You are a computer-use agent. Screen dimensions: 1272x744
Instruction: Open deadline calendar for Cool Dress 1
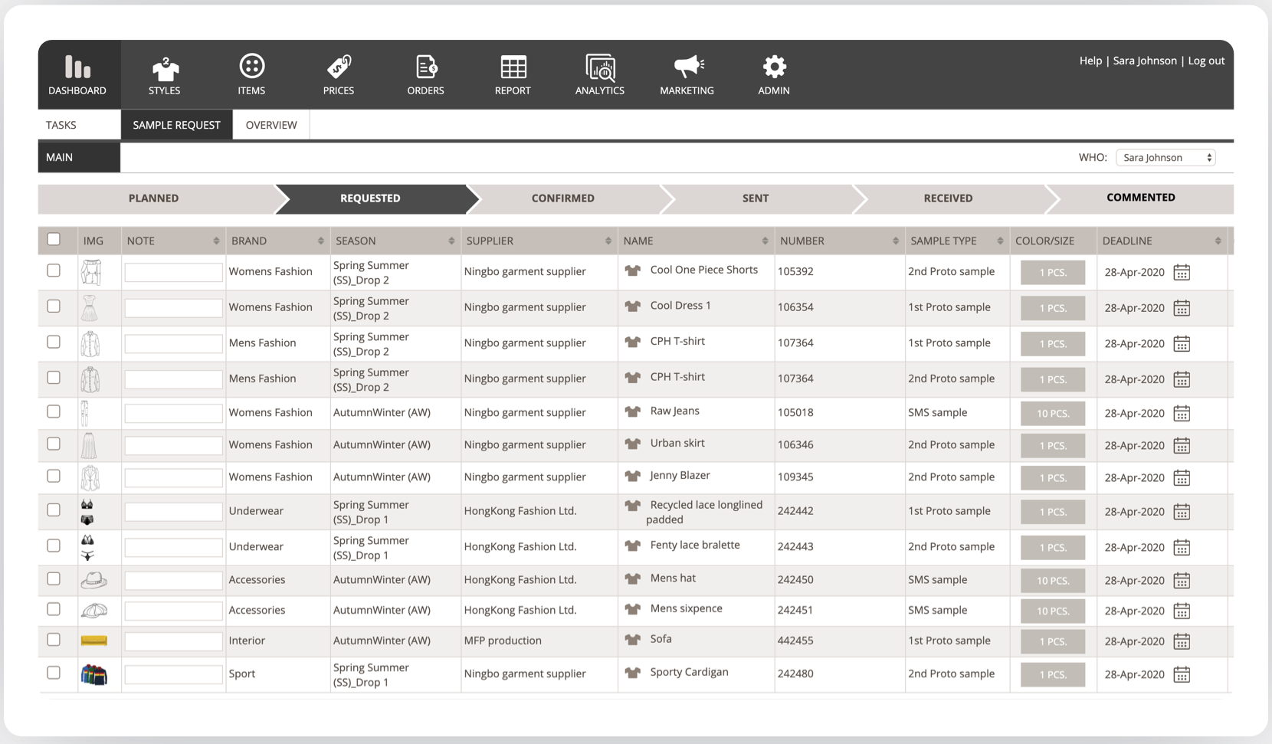(1182, 308)
